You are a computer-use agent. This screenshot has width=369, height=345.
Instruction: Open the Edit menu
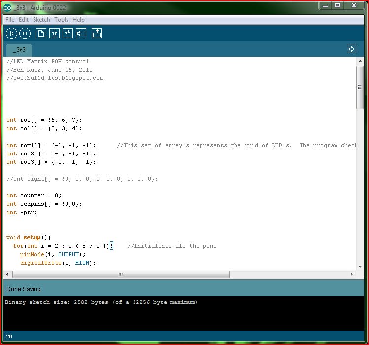tap(24, 20)
